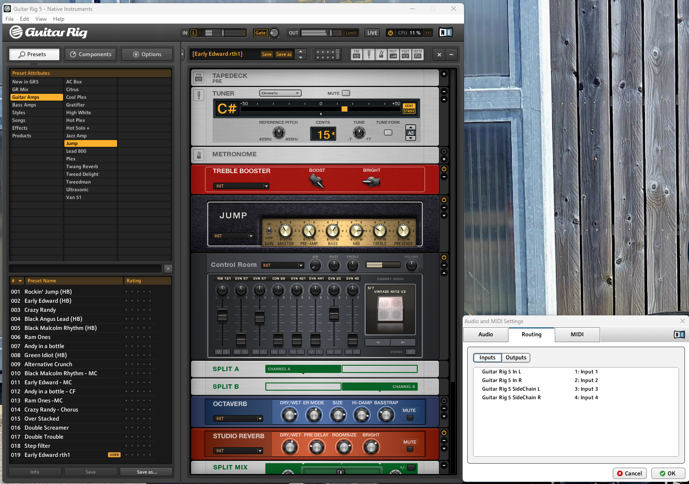
Task: Turn off Studio Reverb power icon
Action: 444,433
